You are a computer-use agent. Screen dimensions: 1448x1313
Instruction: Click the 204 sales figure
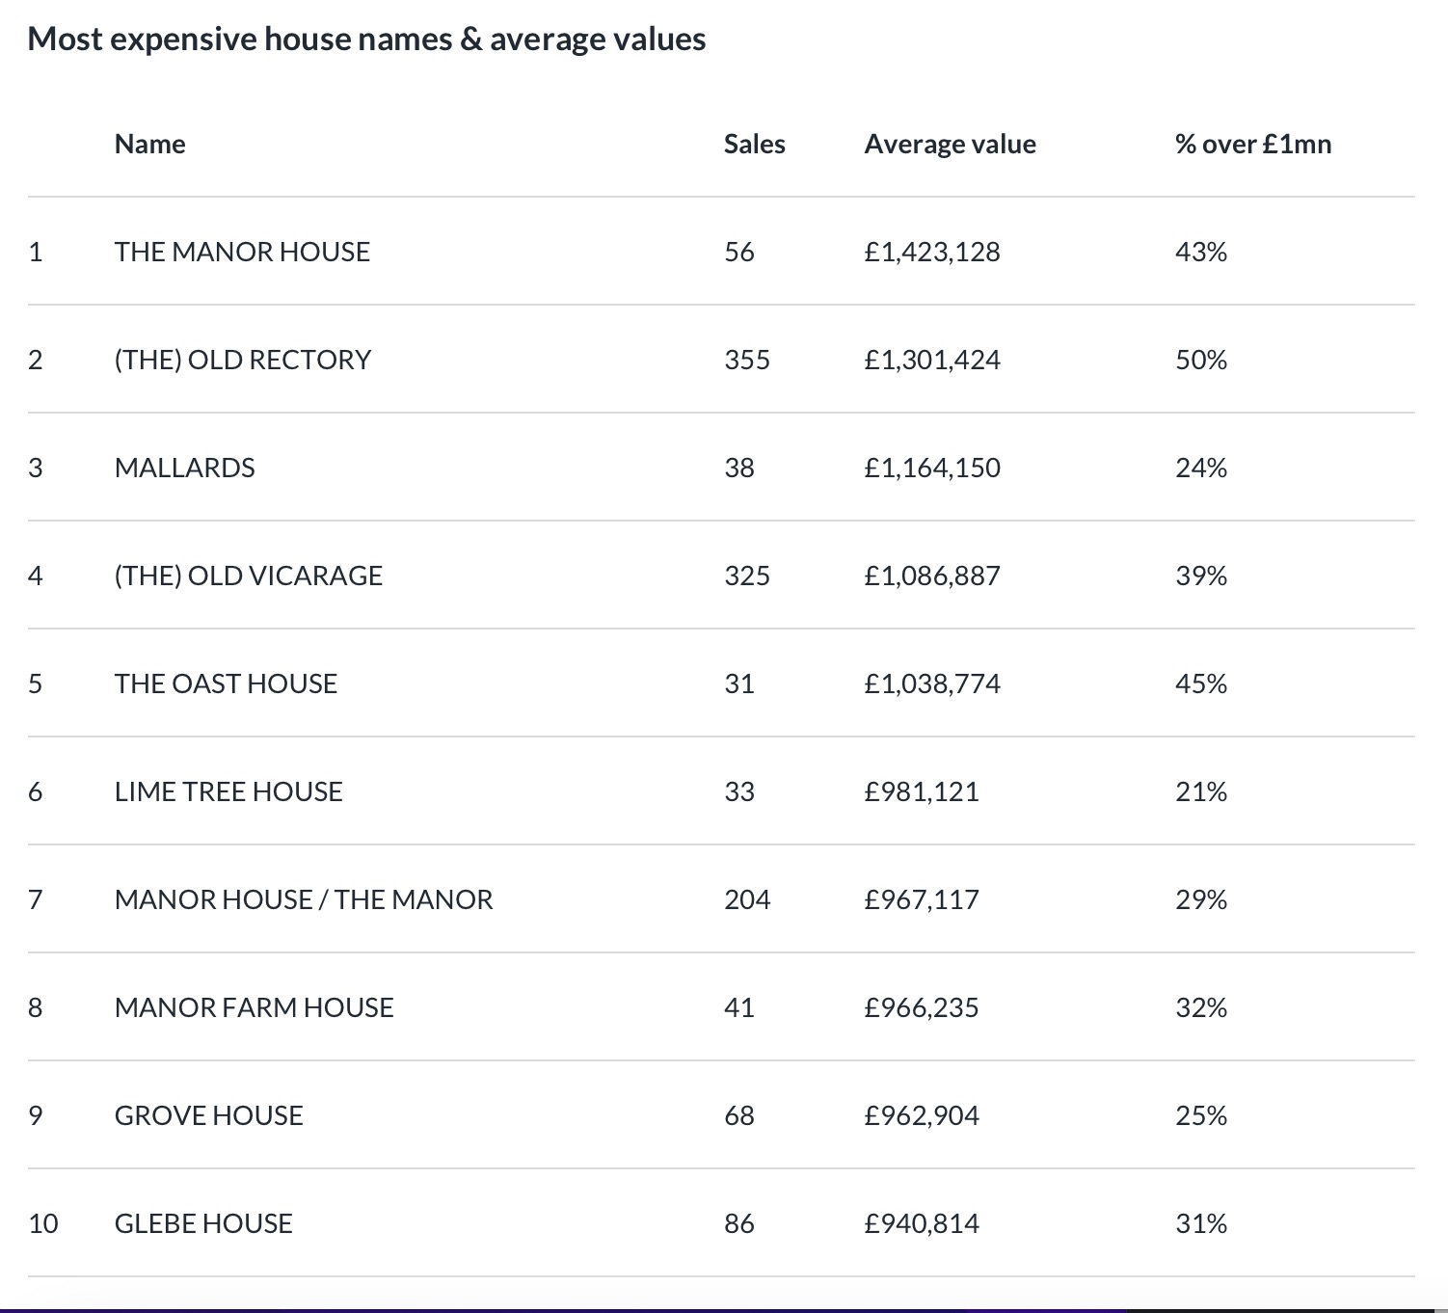click(747, 899)
